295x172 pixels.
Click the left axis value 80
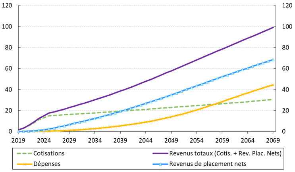pyautogui.click(x=9, y=48)
